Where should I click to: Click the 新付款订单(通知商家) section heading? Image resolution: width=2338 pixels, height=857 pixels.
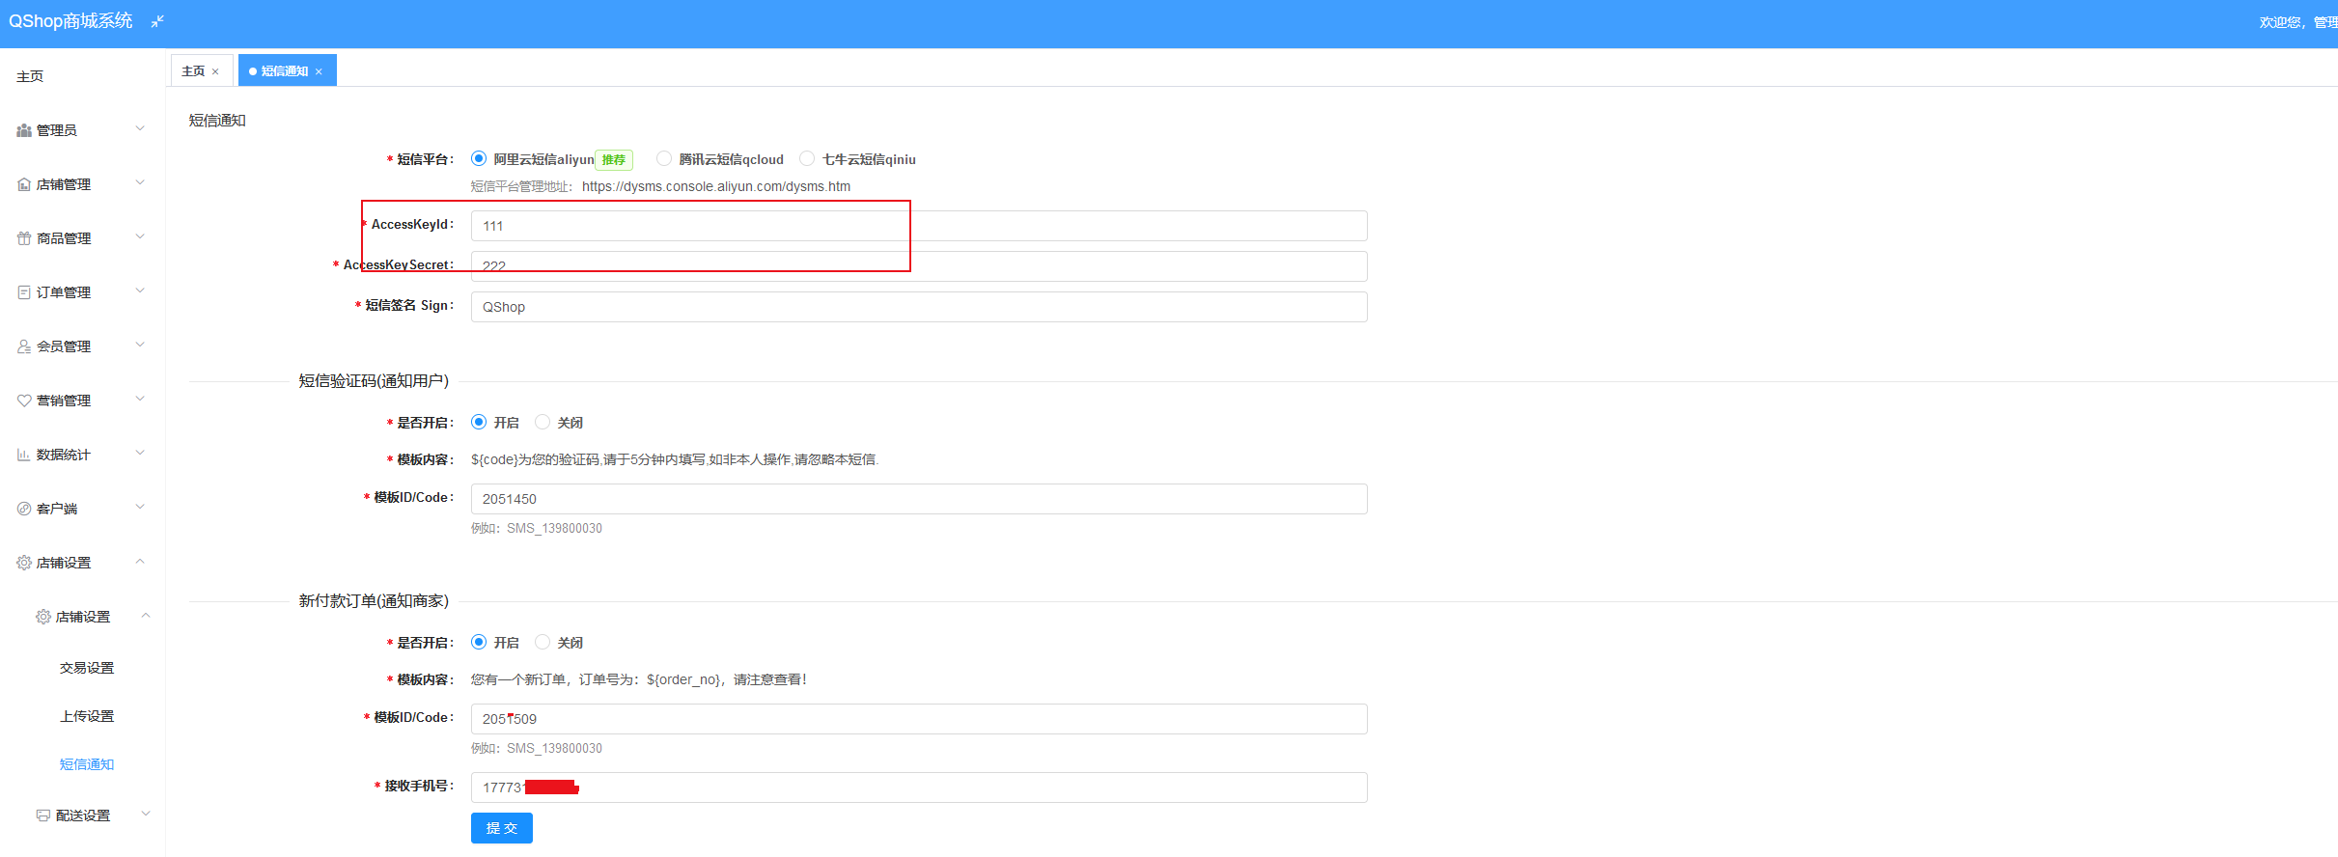pyautogui.click(x=374, y=601)
